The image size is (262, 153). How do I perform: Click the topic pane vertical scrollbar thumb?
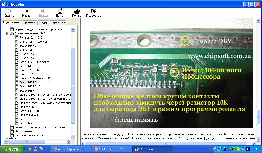pyautogui.click(x=258, y=117)
